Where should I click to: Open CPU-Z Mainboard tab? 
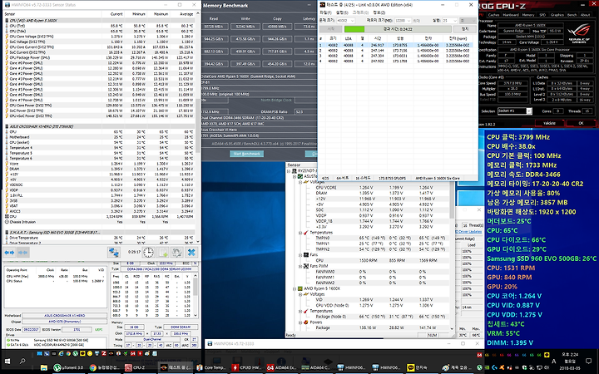[x=511, y=15]
